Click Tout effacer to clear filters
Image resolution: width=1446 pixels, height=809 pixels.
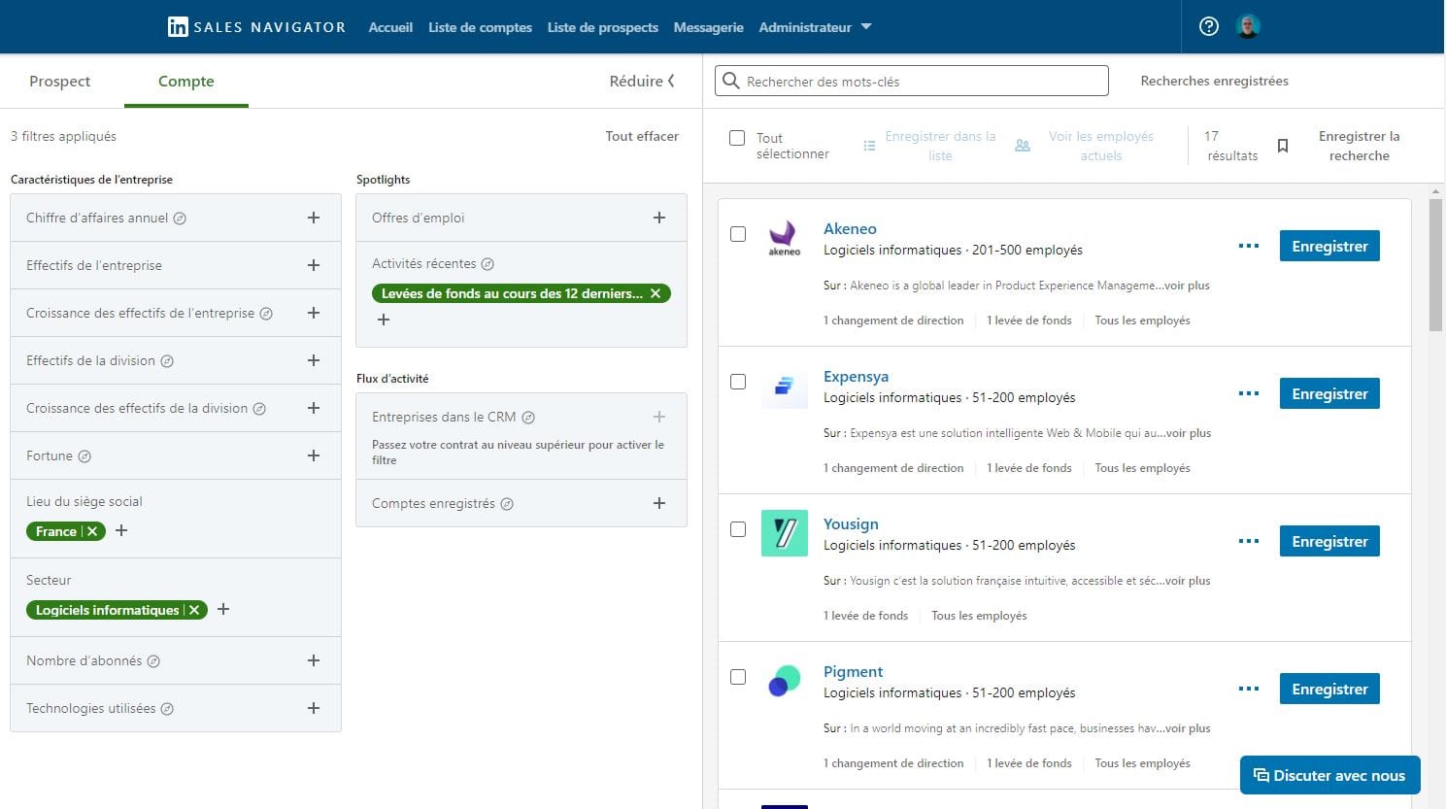point(642,136)
